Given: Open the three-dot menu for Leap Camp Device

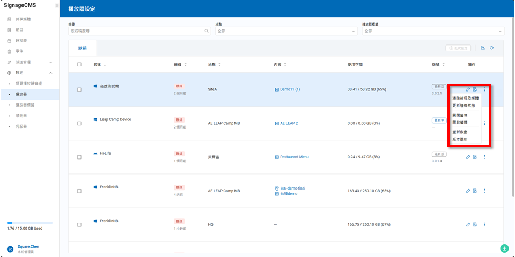Looking at the screenshot, I should click(485, 123).
